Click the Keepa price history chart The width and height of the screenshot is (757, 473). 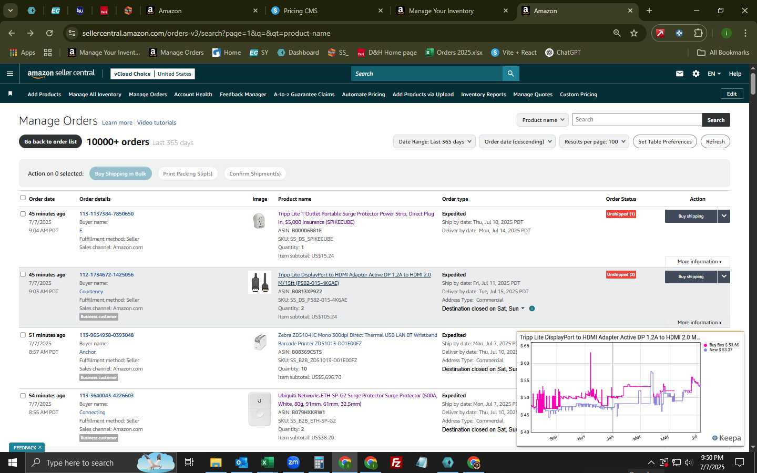630,388
